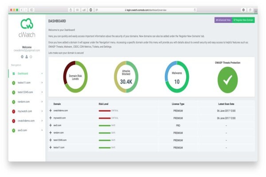Expand random.com sidebar chevron
This screenshot has height=177, width=266.
42,102
